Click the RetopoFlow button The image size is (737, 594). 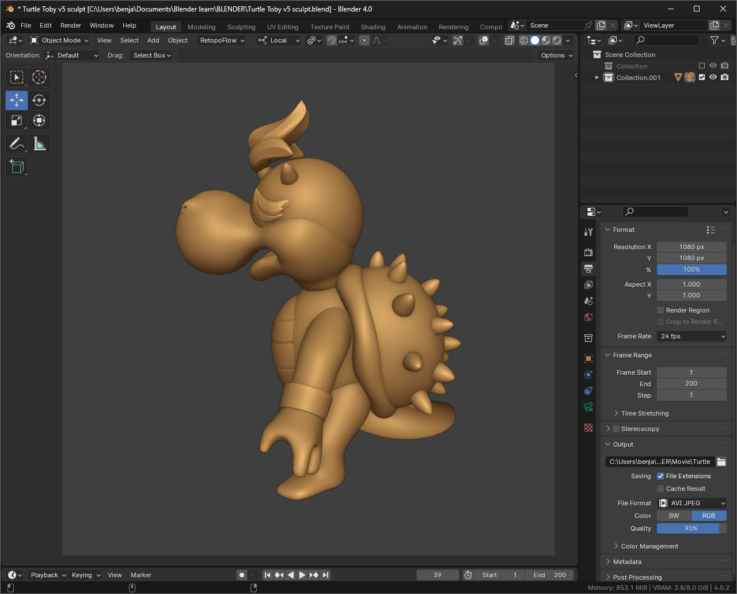(221, 40)
